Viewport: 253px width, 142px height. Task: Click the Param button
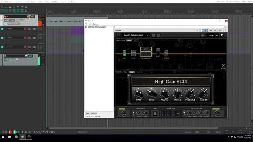(204, 30)
